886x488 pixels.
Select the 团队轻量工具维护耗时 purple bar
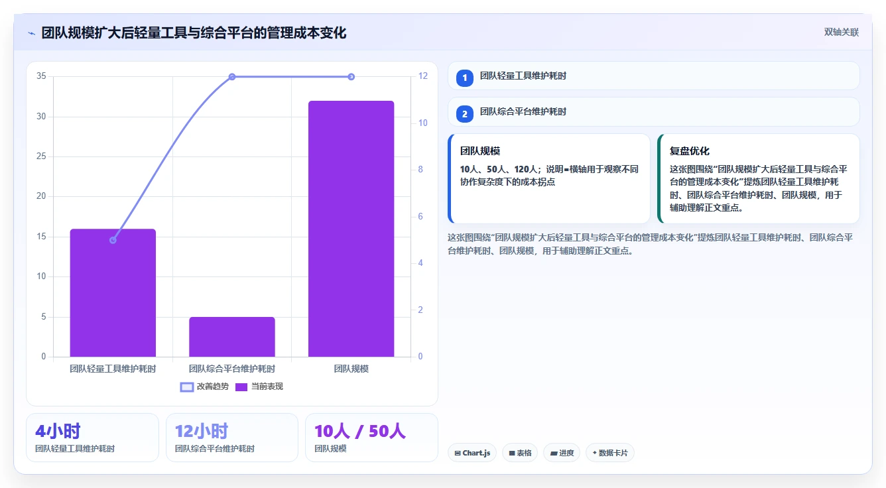click(x=113, y=293)
